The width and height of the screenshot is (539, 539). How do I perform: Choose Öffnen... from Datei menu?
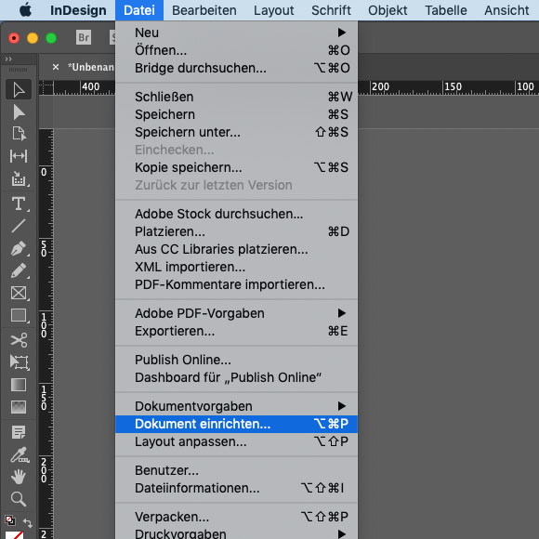(x=236, y=50)
